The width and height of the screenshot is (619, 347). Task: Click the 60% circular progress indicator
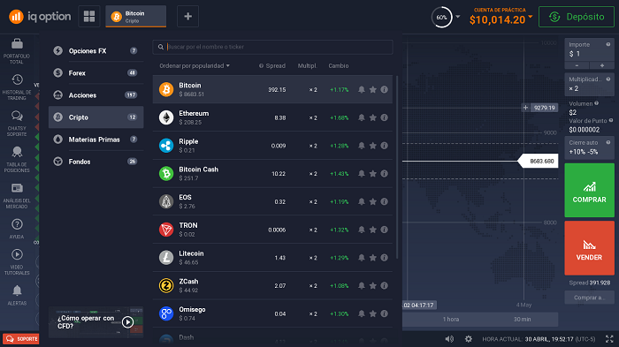tap(441, 17)
